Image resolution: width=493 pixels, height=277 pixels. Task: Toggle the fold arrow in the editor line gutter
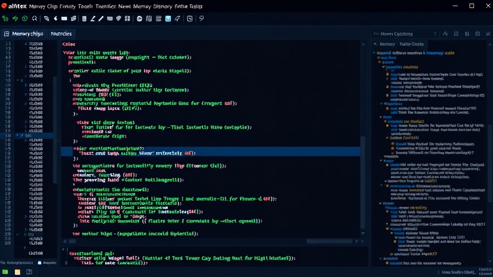pos(18,80)
